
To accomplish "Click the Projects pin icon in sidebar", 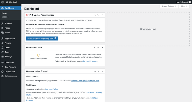I will [2, 23].
